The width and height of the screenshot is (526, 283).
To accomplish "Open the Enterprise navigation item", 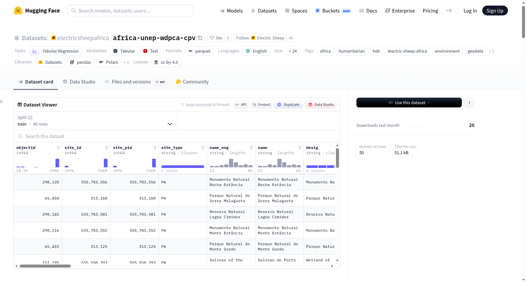I will click(400, 11).
